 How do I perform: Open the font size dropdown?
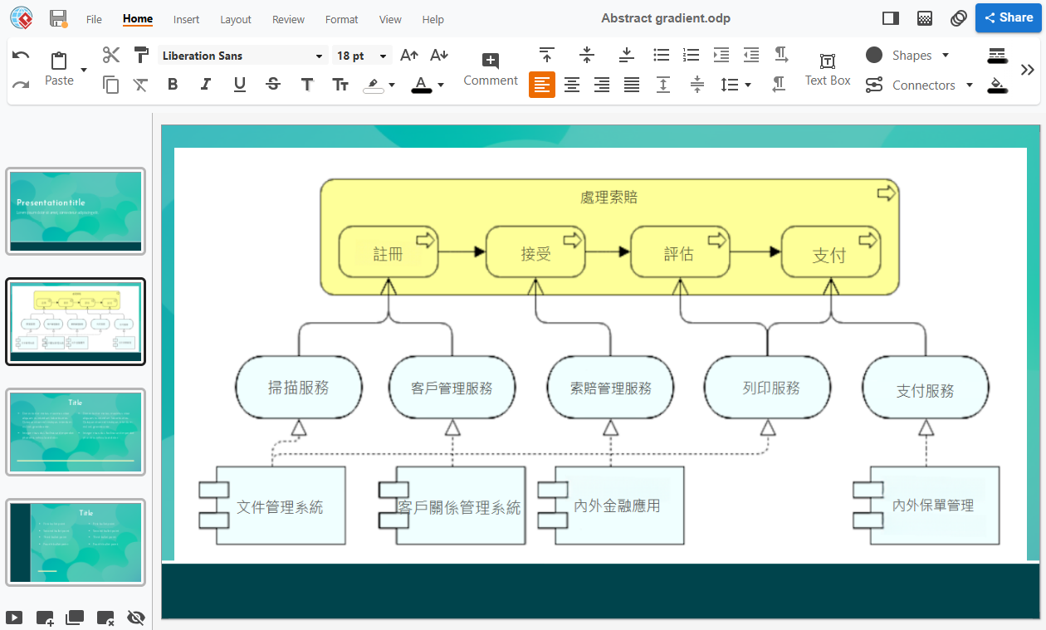click(x=383, y=55)
